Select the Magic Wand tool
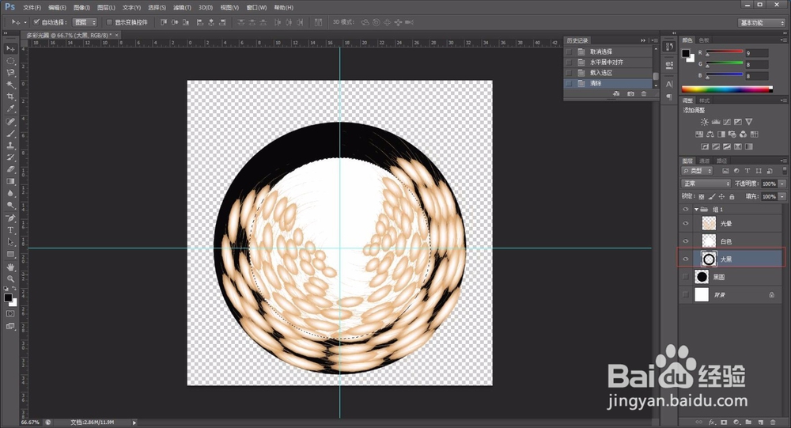Screen dimensions: 791x428 (10, 85)
